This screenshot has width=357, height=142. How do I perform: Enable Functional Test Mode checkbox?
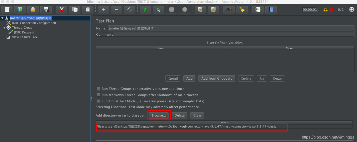[x=98, y=101]
